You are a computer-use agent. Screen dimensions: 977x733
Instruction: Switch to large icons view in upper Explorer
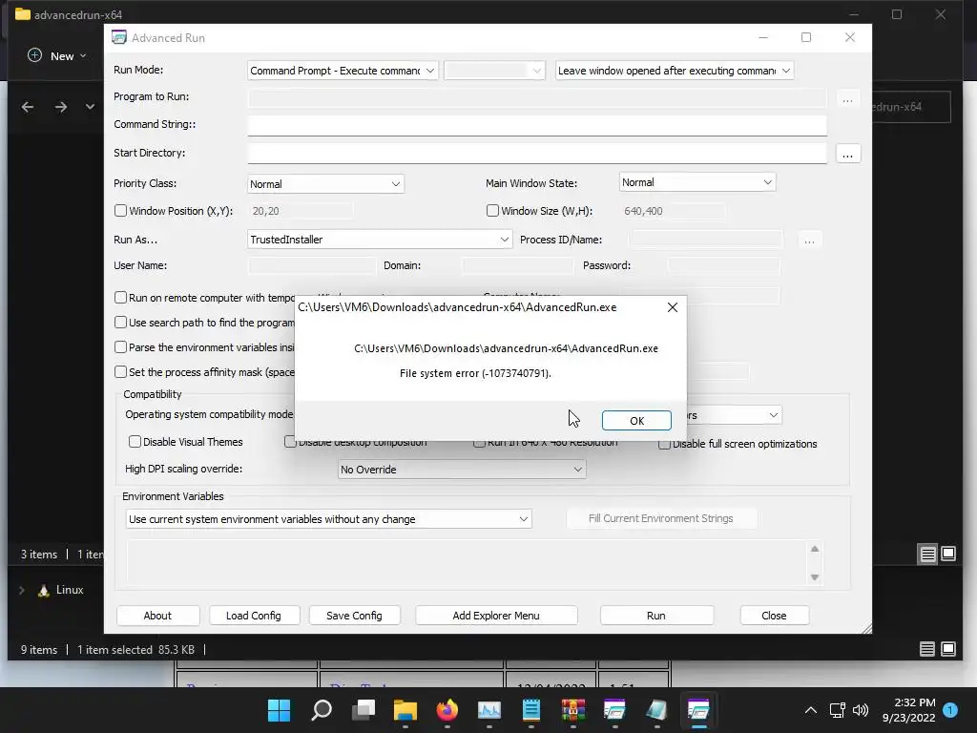(x=948, y=554)
